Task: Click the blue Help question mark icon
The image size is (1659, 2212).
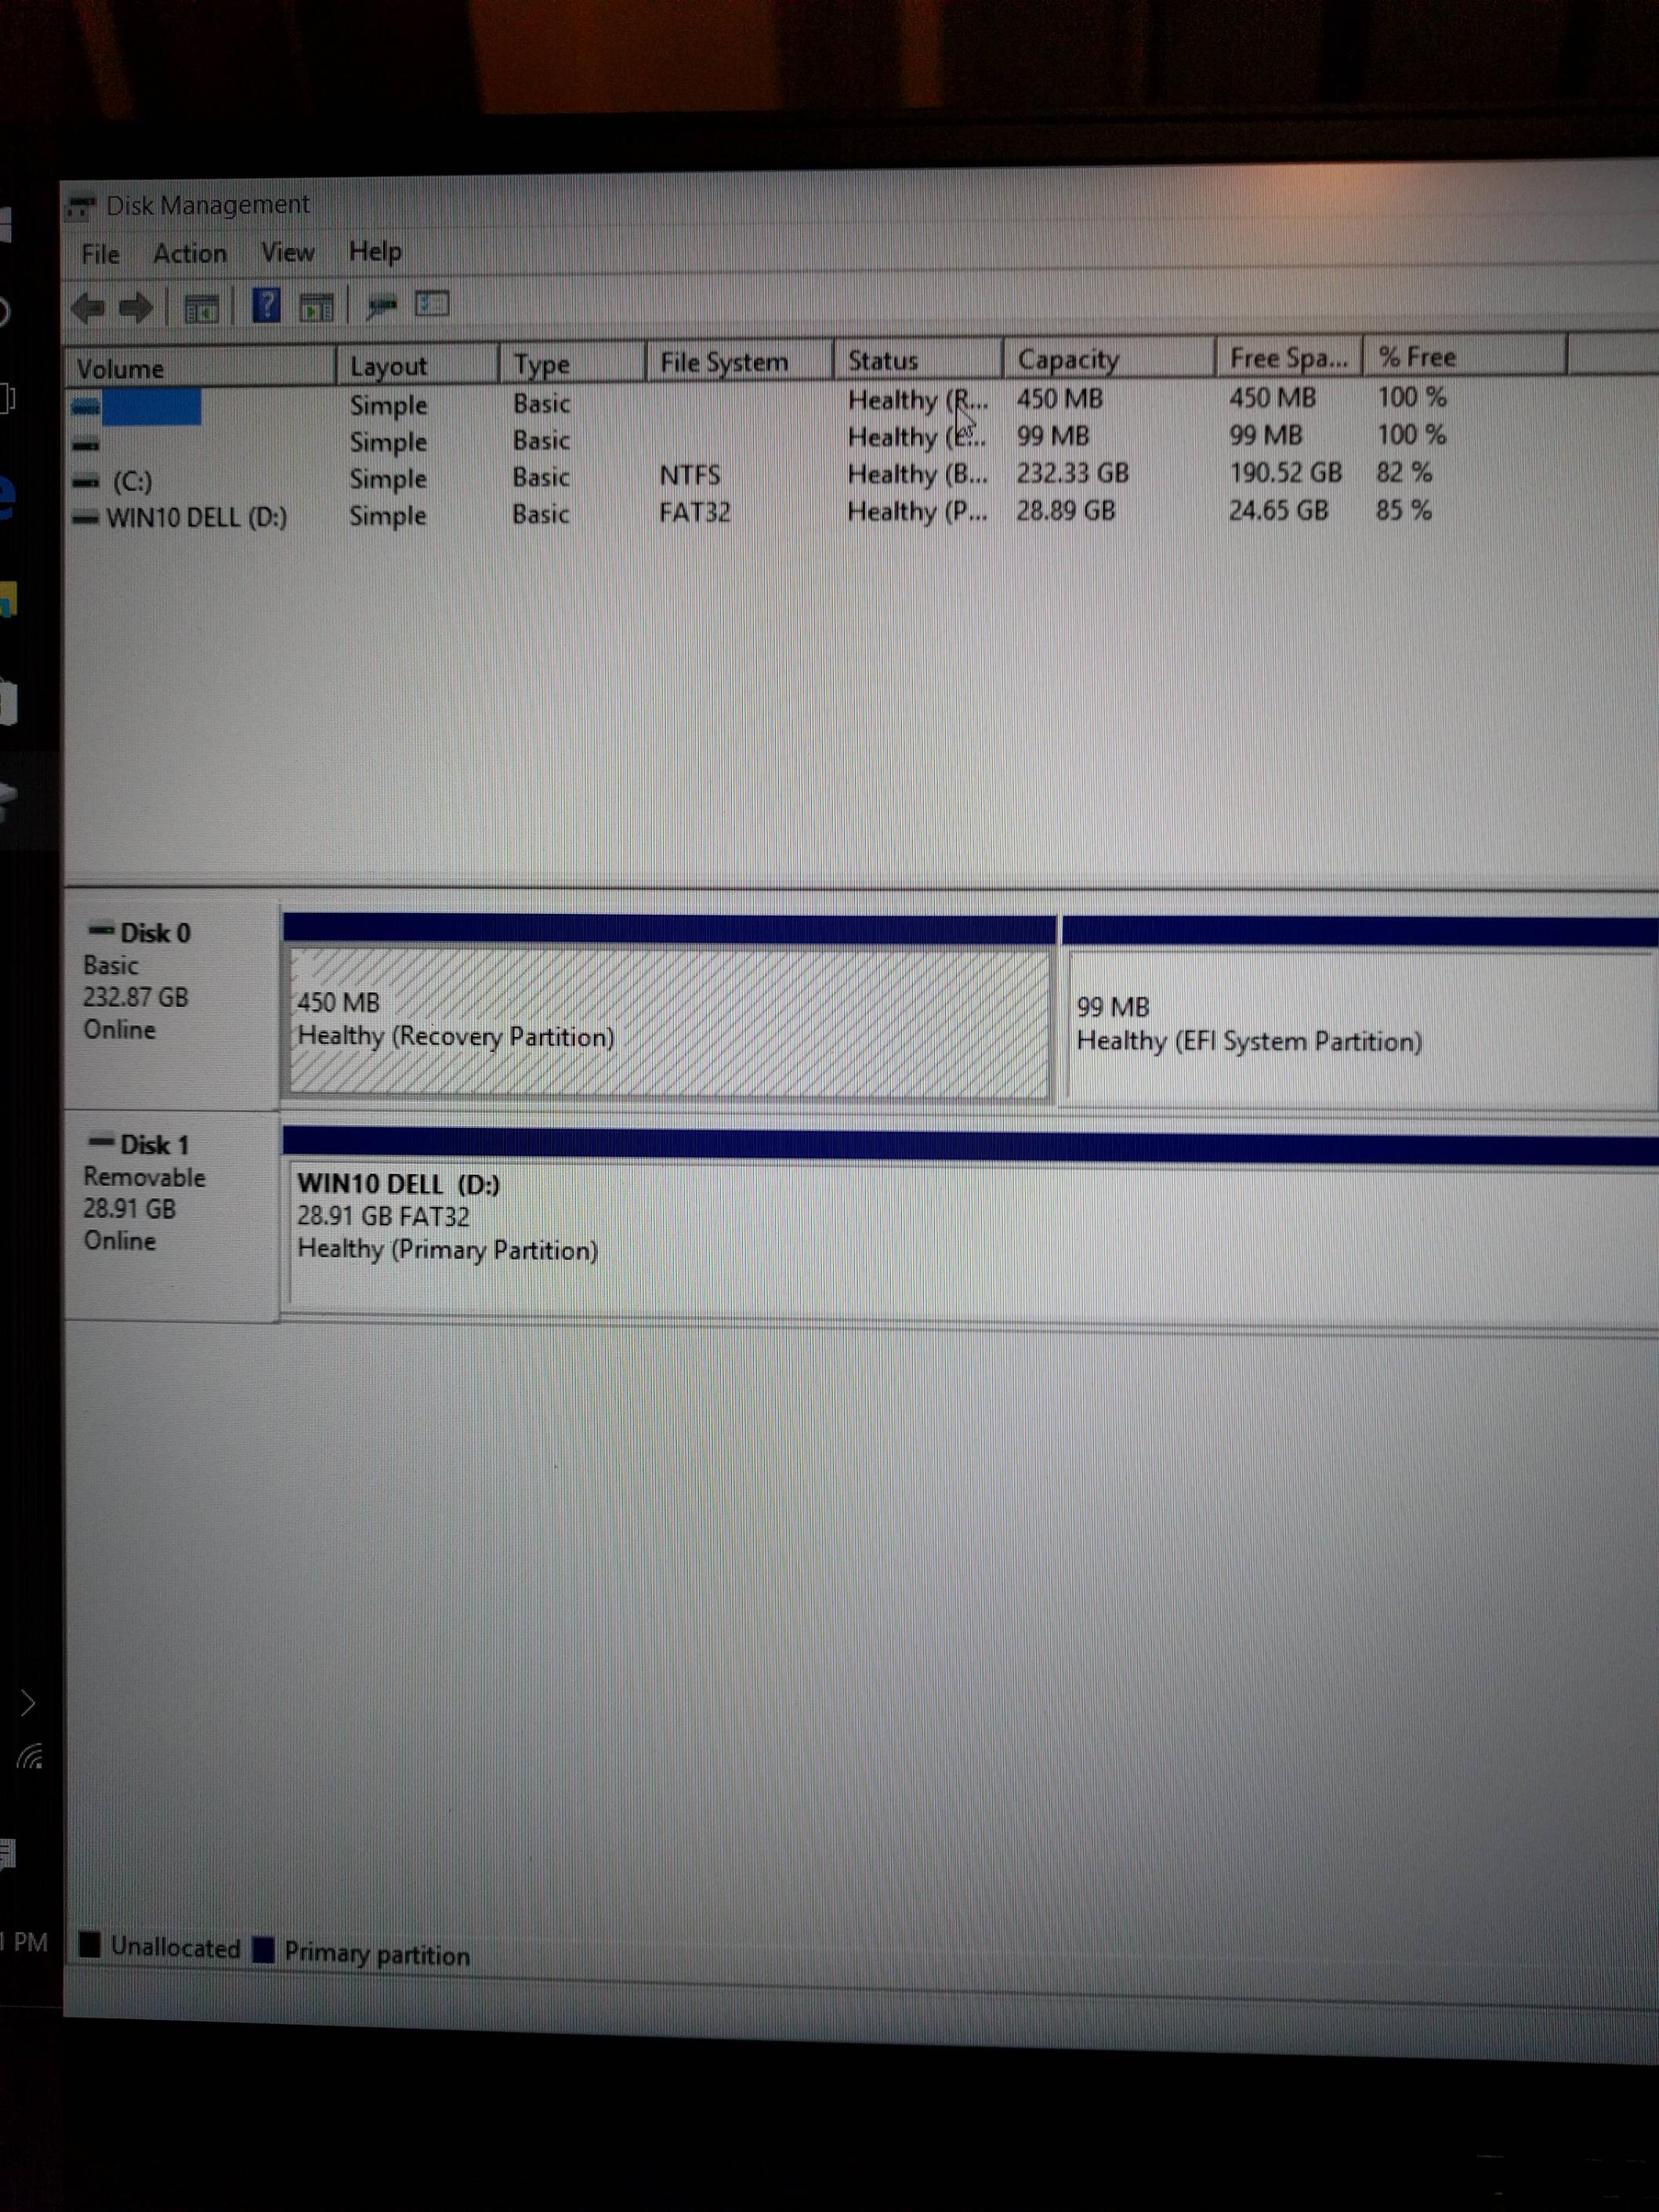Action: 266,306
